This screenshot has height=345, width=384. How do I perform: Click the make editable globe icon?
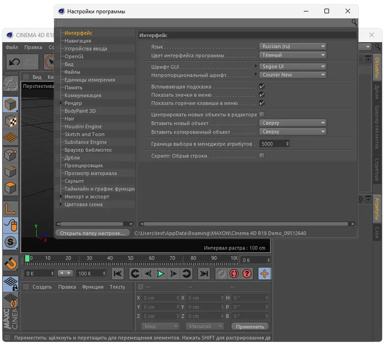[10, 83]
